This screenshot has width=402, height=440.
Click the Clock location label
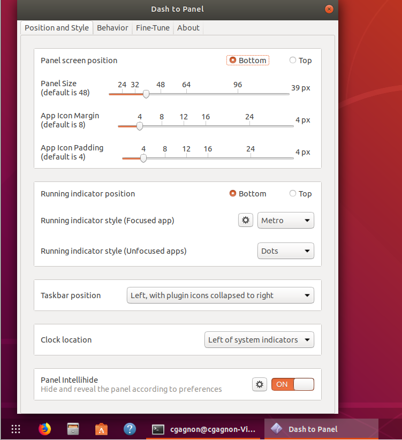66,340
